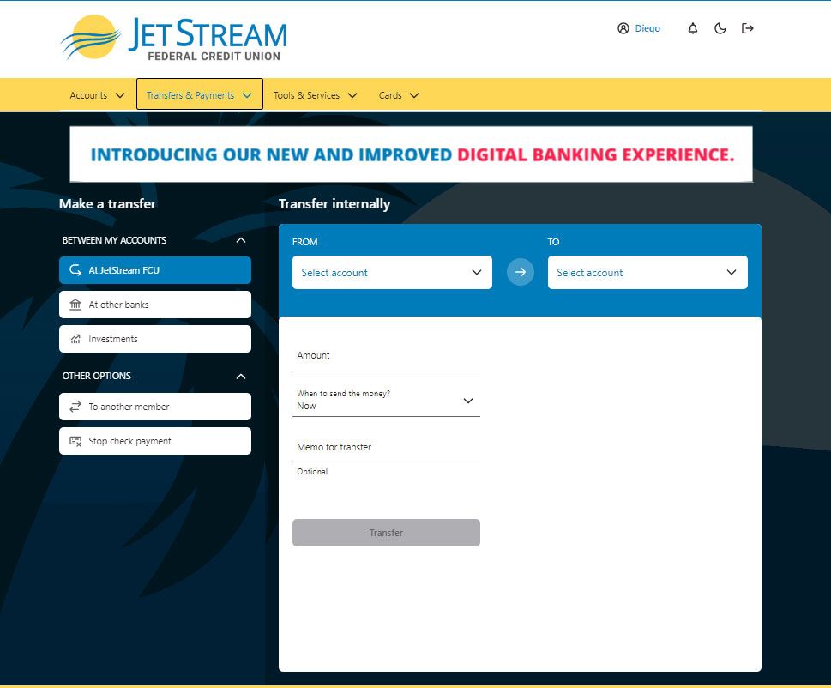The width and height of the screenshot is (831, 688).
Task: Click the Stop check payment icon
Action: pos(75,440)
